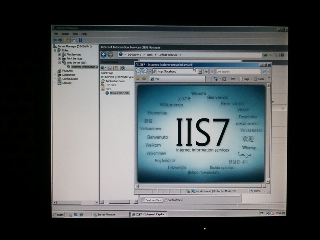Expand the File Services node
The image size is (320, 240).
[59, 54]
